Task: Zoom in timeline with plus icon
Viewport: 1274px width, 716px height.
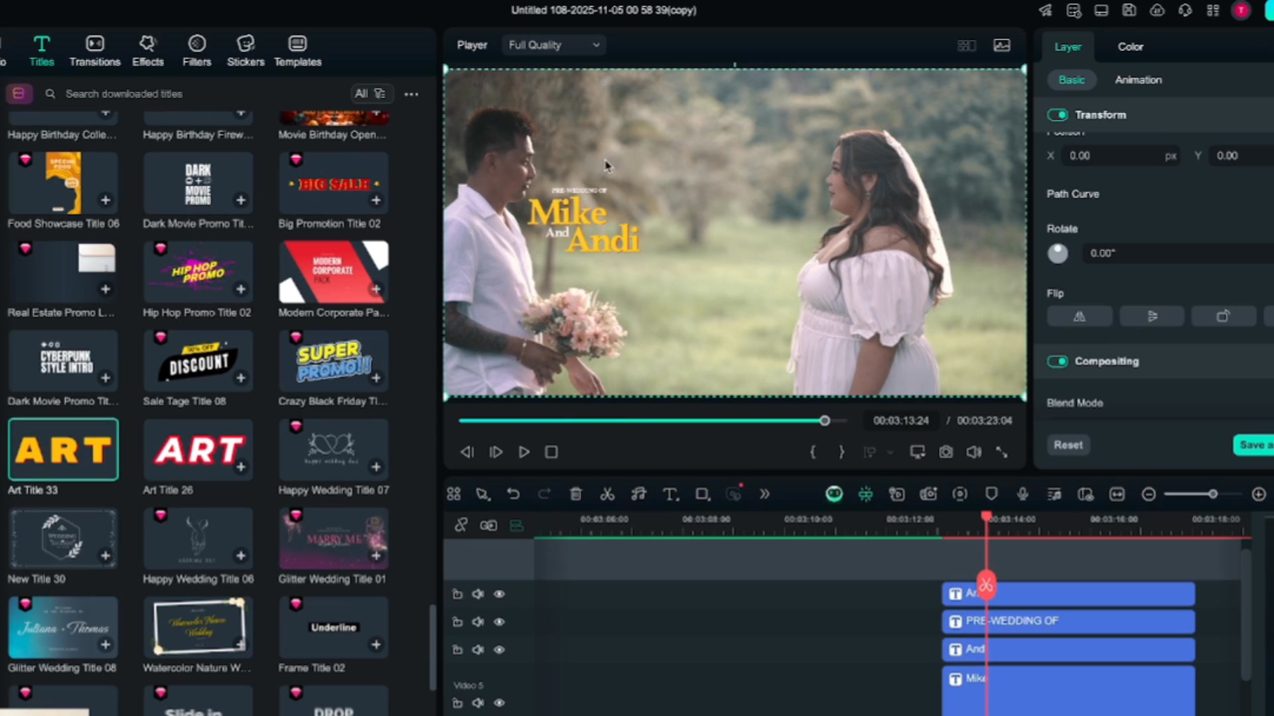Action: [x=1258, y=494]
